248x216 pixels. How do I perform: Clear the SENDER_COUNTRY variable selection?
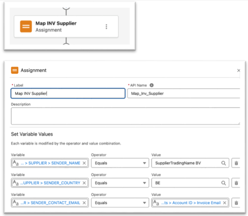84,183
